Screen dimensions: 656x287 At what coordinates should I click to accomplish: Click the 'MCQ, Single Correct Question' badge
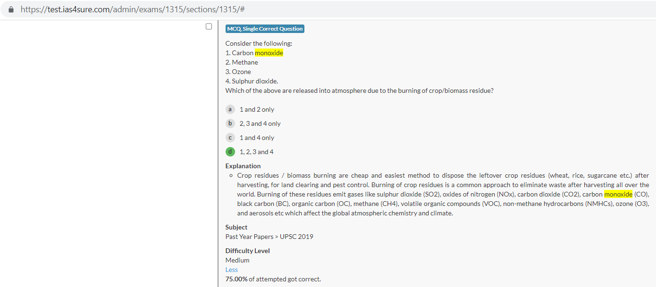point(265,29)
